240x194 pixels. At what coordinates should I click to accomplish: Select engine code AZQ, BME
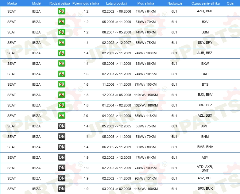tap(205, 11)
